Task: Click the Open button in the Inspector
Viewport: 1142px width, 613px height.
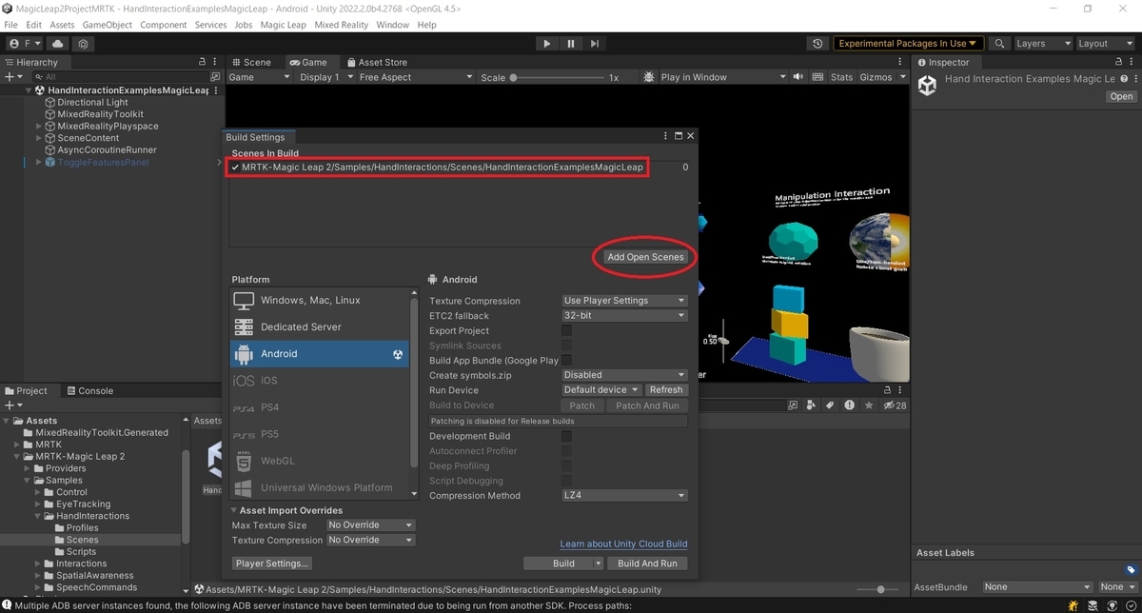Action: 1121,96
